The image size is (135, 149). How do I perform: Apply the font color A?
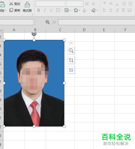(84, 10)
